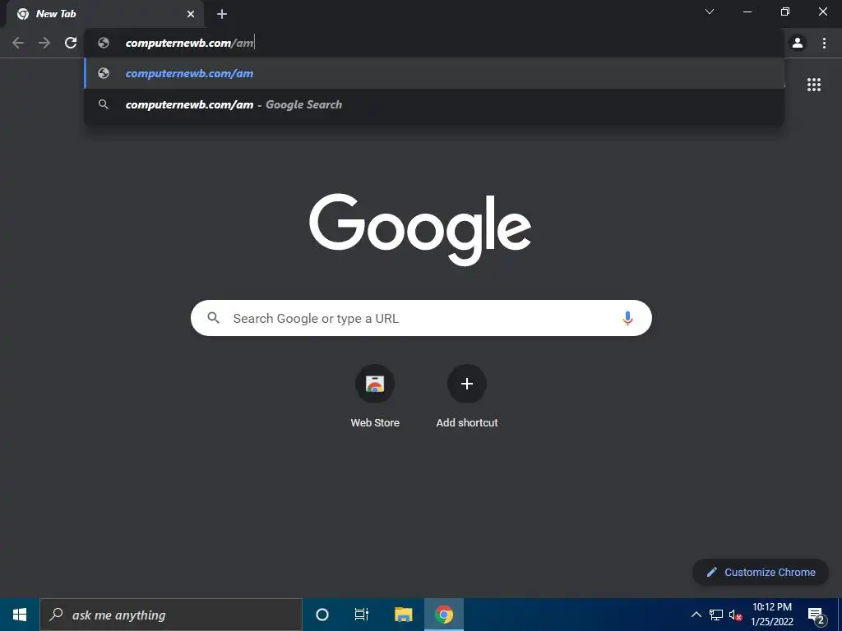The image size is (842, 631).
Task: Launch File Explorer from taskbar
Action: pos(403,615)
